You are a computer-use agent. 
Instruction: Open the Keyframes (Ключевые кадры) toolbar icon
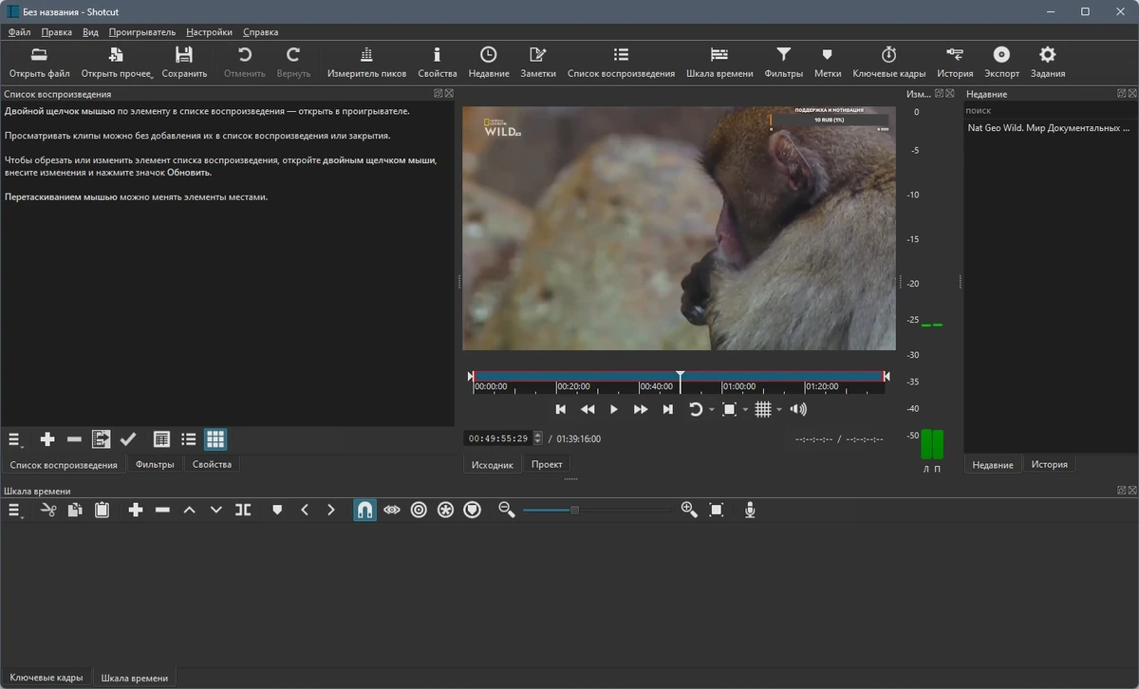click(888, 62)
